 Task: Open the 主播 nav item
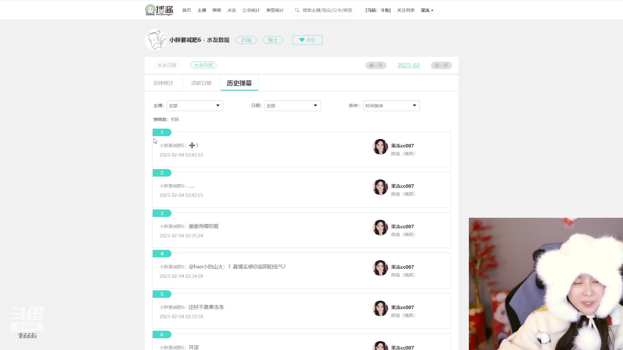pos(202,10)
